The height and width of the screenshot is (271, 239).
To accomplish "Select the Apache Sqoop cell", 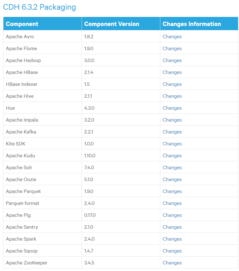I will (x=42, y=251).
